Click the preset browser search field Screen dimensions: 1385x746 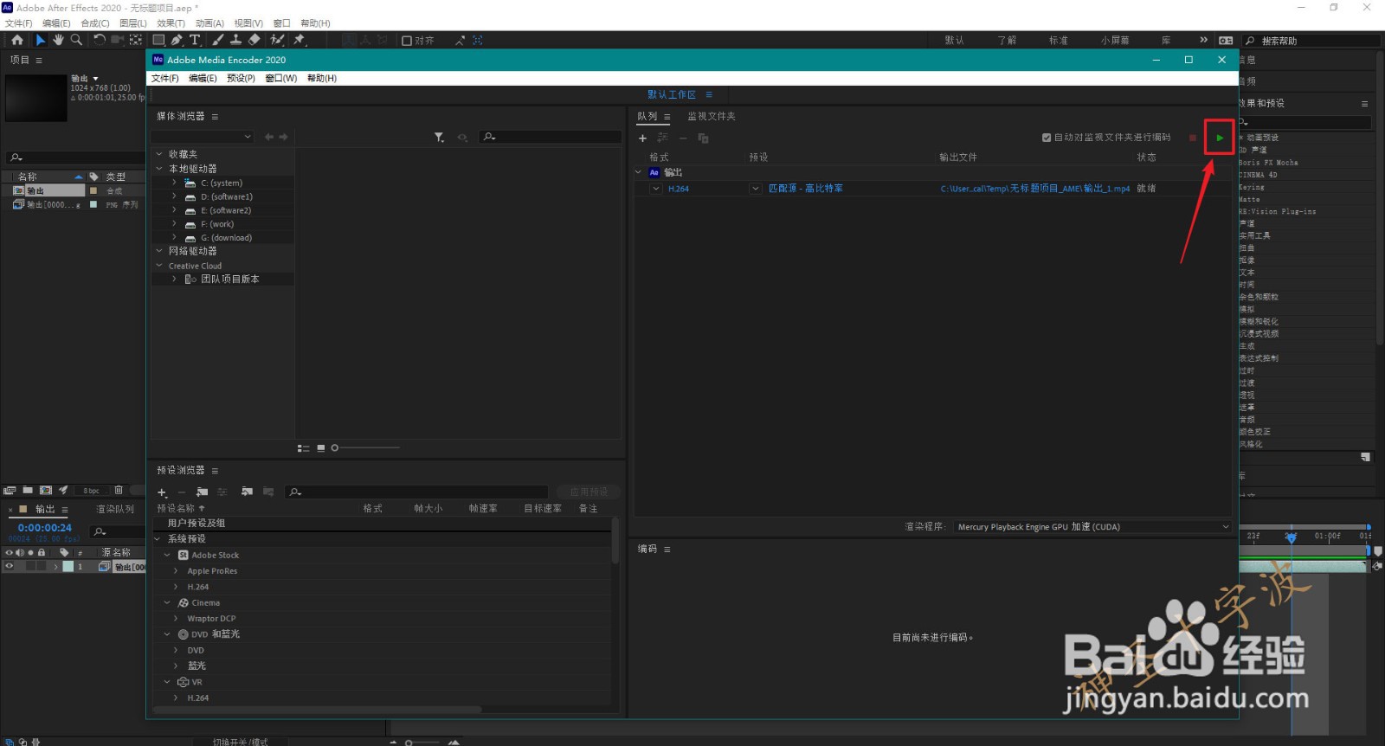(416, 492)
